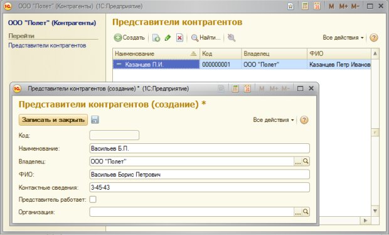The height and width of the screenshot is (235, 389).
Task: Click the ООО "Полет" (Контрагенты) heading in the sidebar
Action: [x=52, y=23]
